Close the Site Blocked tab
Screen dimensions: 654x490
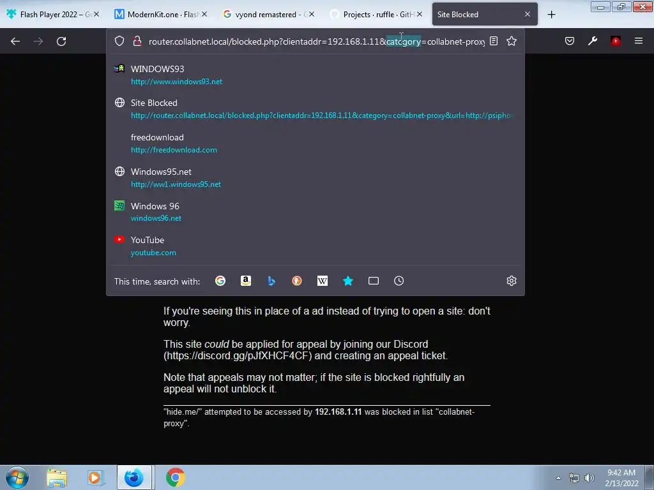(528, 14)
